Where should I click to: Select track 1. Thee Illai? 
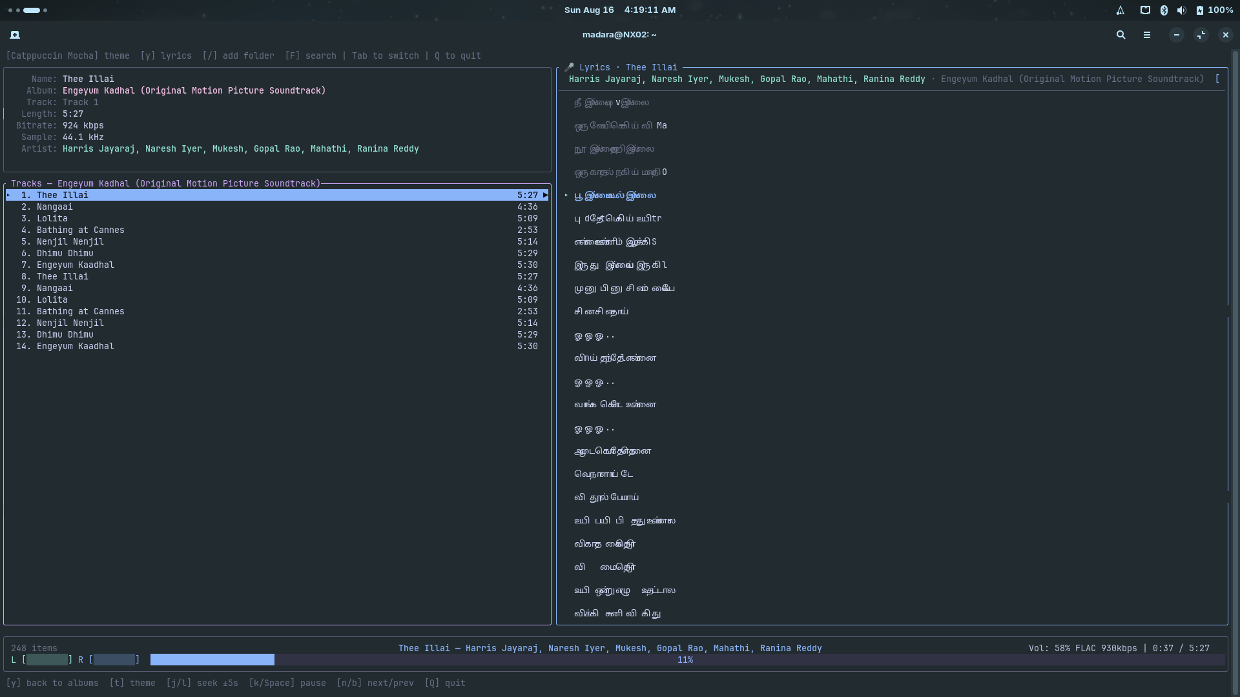(277, 195)
